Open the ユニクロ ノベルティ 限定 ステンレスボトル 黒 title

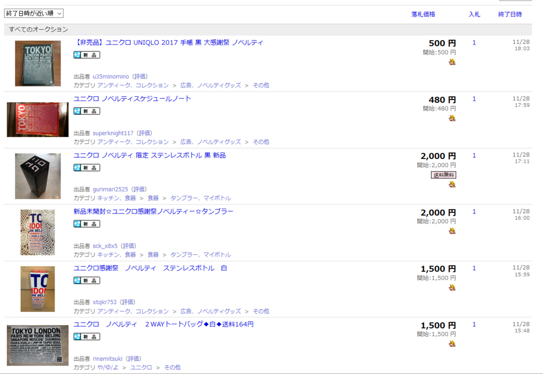click(x=150, y=155)
